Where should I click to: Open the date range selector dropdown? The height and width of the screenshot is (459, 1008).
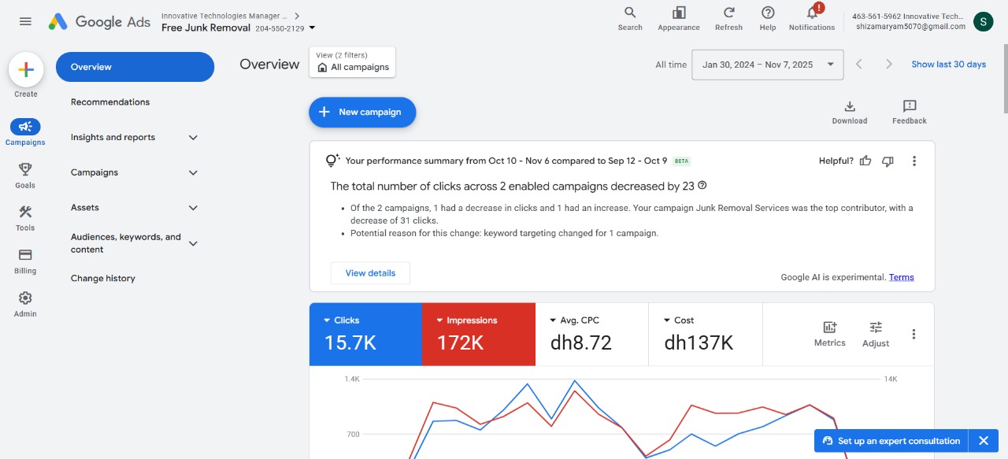[x=766, y=64]
